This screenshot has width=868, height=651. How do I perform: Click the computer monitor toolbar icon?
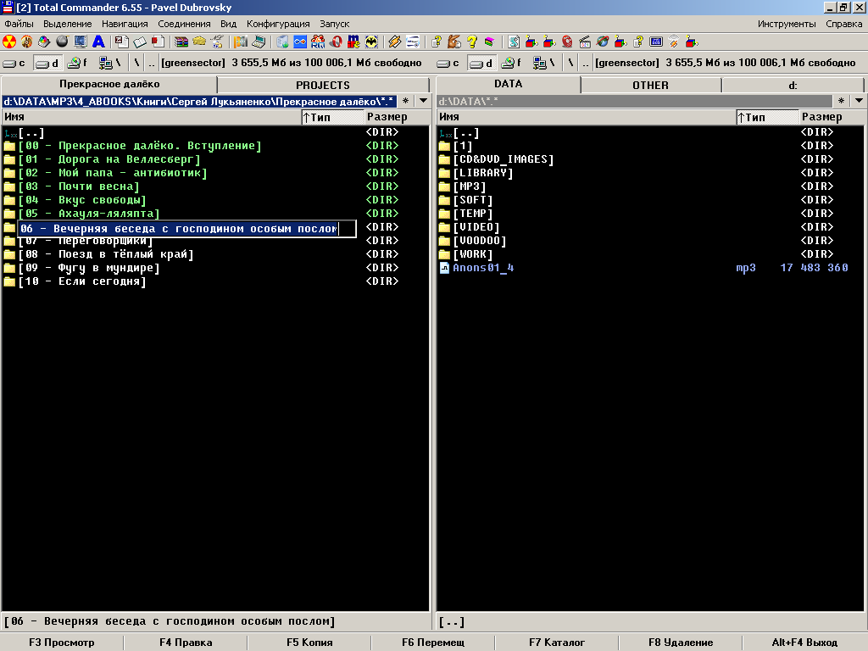point(81,42)
